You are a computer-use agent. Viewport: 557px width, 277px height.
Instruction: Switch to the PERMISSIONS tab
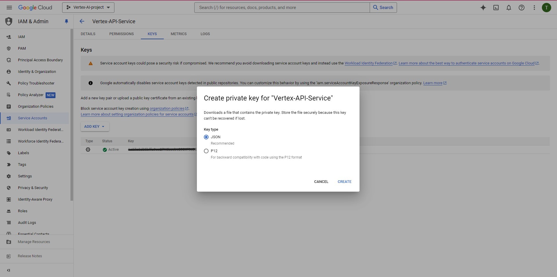click(x=121, y=34)
